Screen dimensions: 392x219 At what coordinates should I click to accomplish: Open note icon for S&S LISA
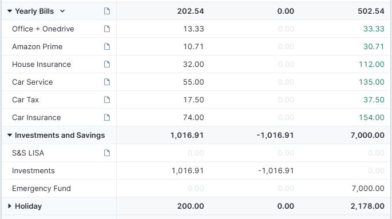click(x=107, y=153)
